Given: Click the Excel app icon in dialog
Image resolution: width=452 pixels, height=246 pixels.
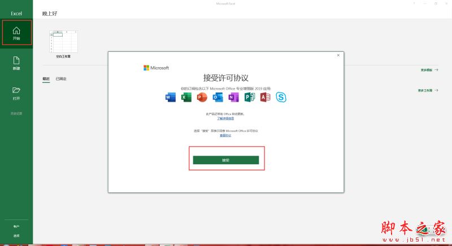Looking at the screenshot, I should [x=186, y=97].
